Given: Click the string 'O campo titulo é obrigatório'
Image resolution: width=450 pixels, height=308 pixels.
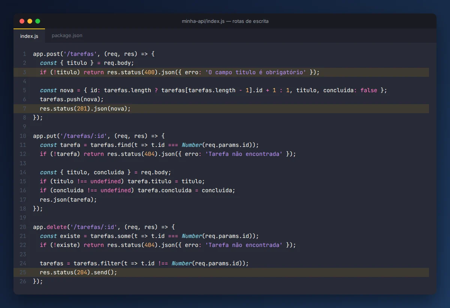Looking at the screenshot, I should (256, 72).
